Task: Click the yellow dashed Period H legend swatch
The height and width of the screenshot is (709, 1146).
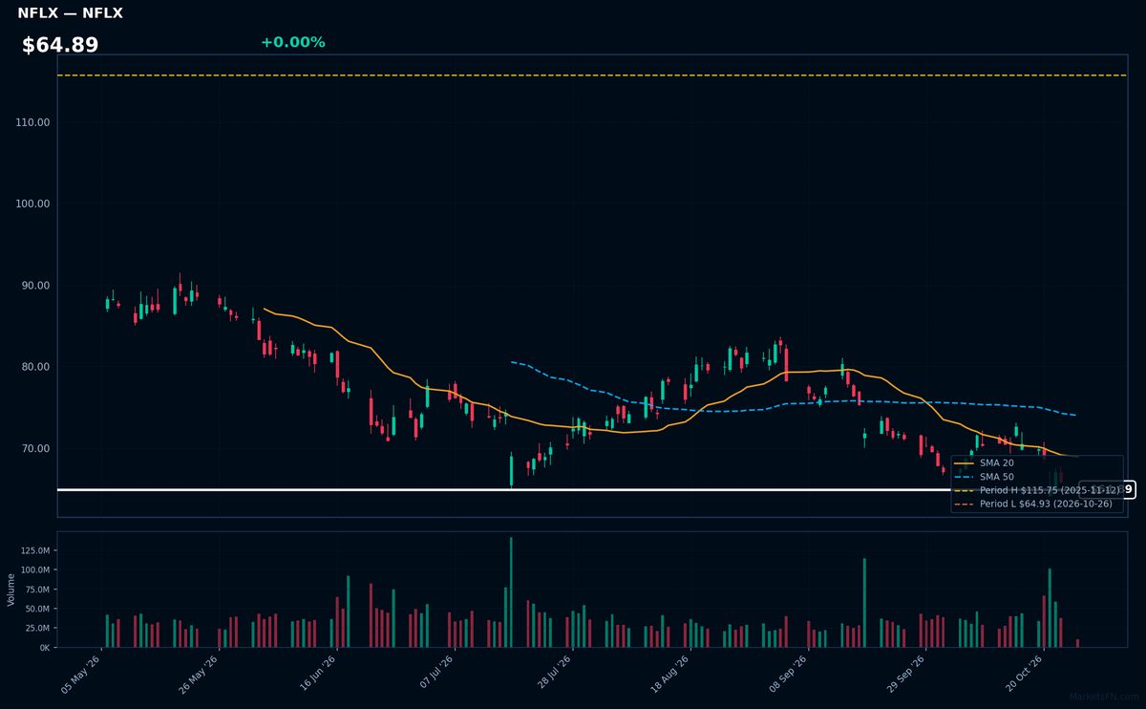Action: tap(965, 489)
